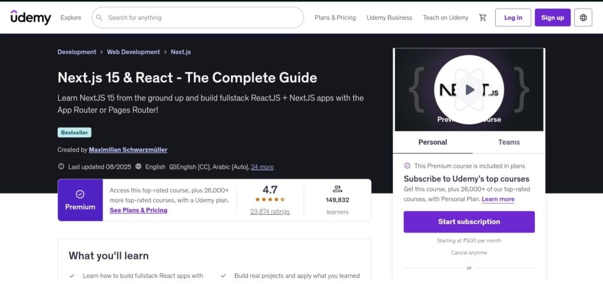
Task: Open the shopping cart
Action: [x=483, y=18]
